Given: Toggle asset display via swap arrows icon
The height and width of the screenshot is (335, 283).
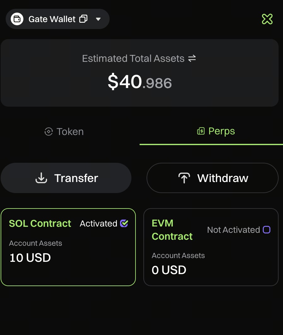Looking at the screenshot, I should 192,58.
